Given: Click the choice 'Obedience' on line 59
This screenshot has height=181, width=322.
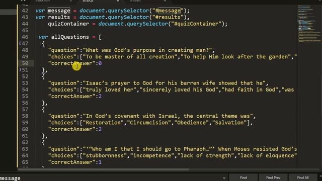Looking at the screenshot, I should click(x=192, y=123).
